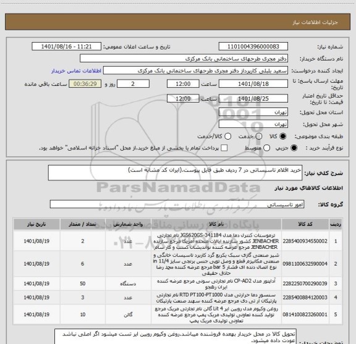Image resolution: width=356 pixels, height=344 pixels.
Task: Click the جزئیات اطلاعات نیاز page header
Action: coord(315,22)
